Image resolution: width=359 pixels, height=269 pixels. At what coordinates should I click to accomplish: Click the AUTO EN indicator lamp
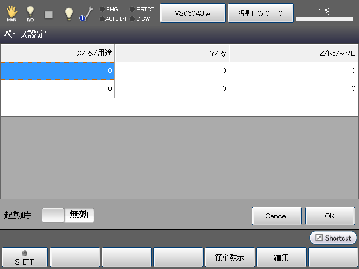point(102,19)
